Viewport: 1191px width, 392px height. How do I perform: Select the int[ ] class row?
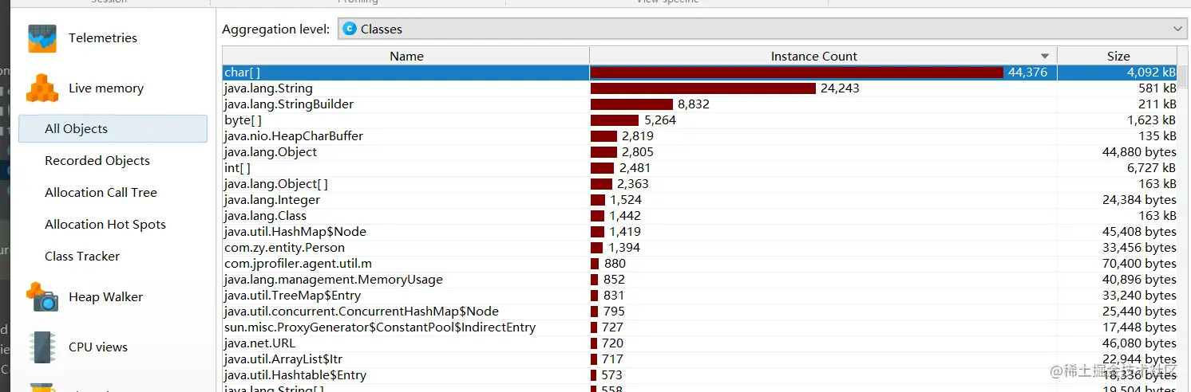[701, 168]
